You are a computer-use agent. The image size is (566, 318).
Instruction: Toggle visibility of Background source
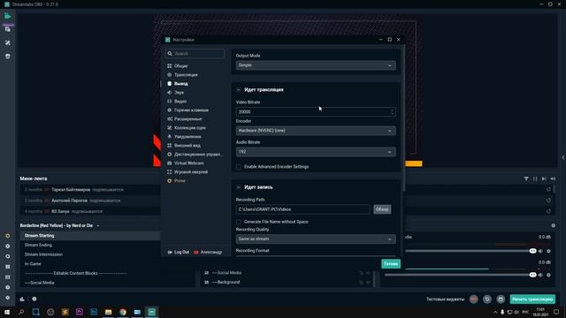[369, 283]
